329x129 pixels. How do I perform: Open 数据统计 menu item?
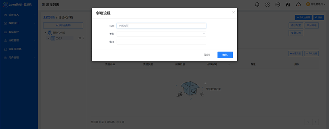tap(19, 23)
